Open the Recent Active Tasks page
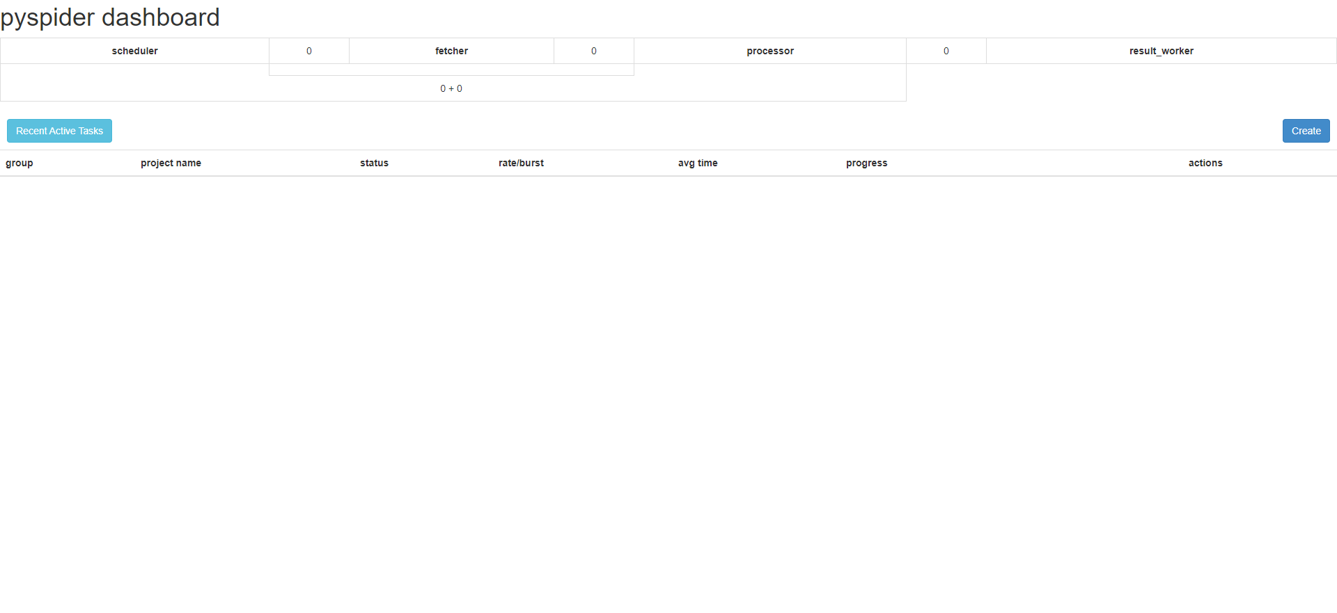1337x613 pixels. [x=59, y=131]
